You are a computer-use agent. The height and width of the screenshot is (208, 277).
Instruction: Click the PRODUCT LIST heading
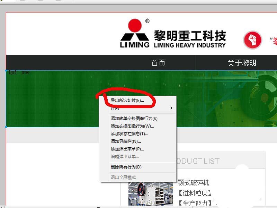198,161
